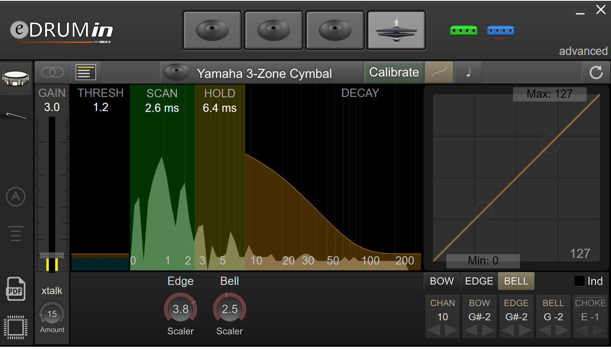Open the snare drum pad settings tab
This screenshot has height=349, width=611.
pyautogui.click(x=16, y=78)
